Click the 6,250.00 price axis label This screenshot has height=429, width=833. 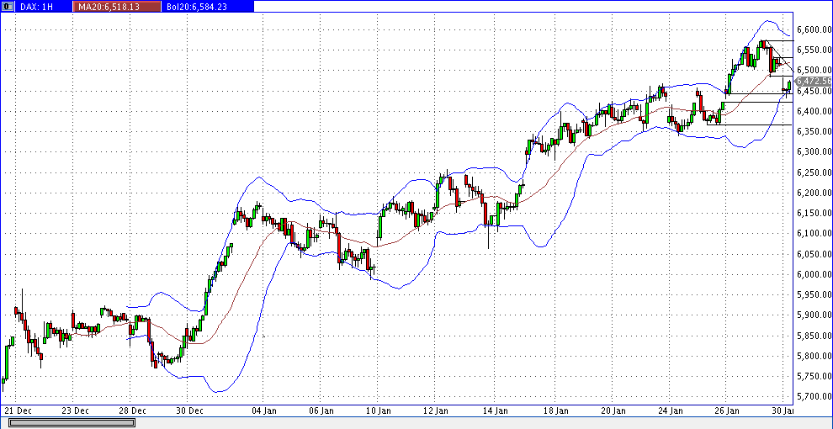[x=814, y=172]
